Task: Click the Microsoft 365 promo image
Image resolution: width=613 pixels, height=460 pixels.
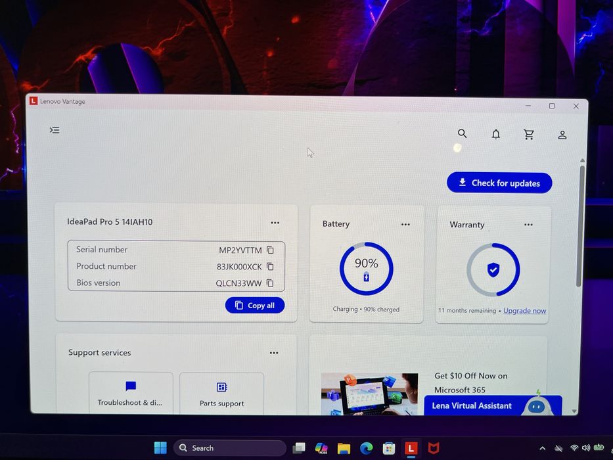Action: coord(369,394)
